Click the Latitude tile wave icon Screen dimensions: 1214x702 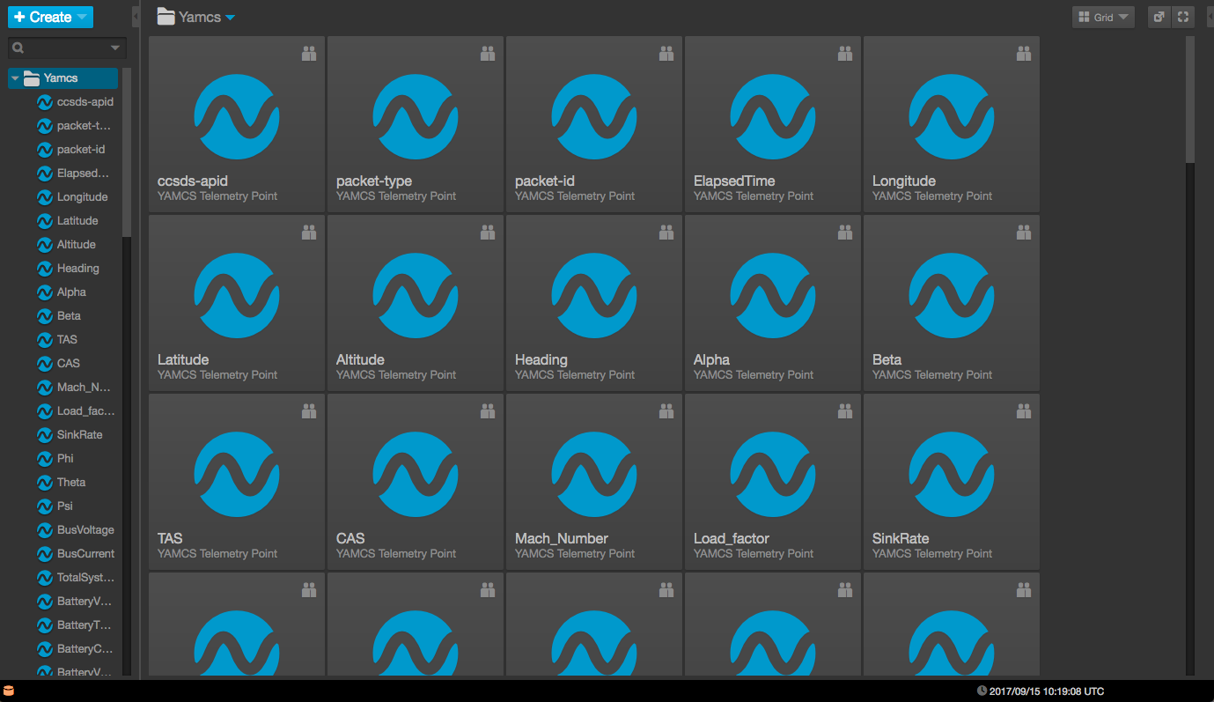coord(237,296)
